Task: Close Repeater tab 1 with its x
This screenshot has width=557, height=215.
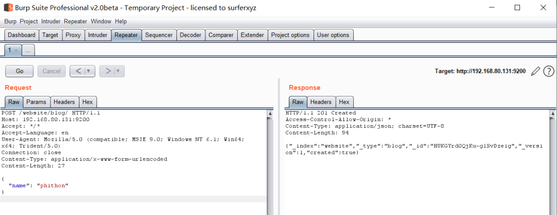Action: coord(16,51)
